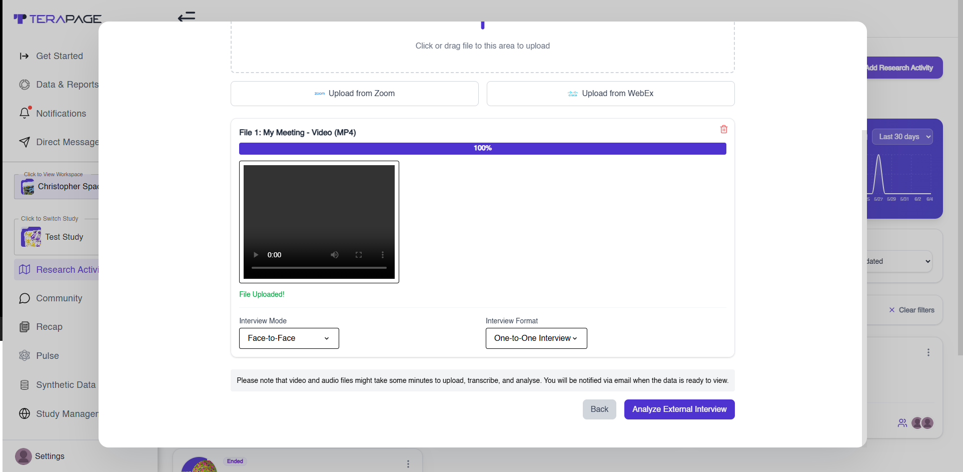Mute the video preview volume
The image size is (963, 472).
[335, 255]
